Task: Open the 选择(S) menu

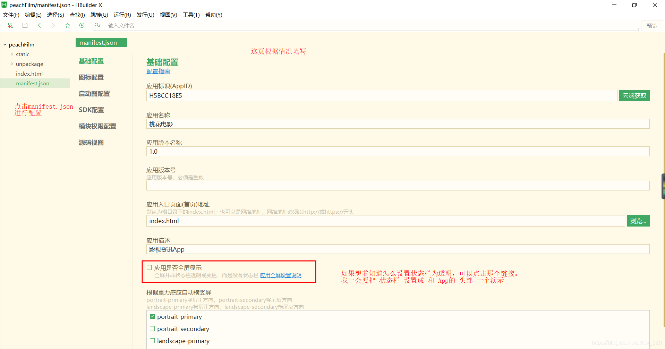Action: point(56,15)
